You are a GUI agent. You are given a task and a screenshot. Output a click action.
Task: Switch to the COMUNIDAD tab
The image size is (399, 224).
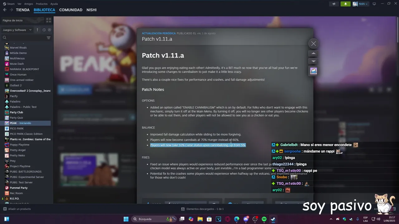pos(71,10)
